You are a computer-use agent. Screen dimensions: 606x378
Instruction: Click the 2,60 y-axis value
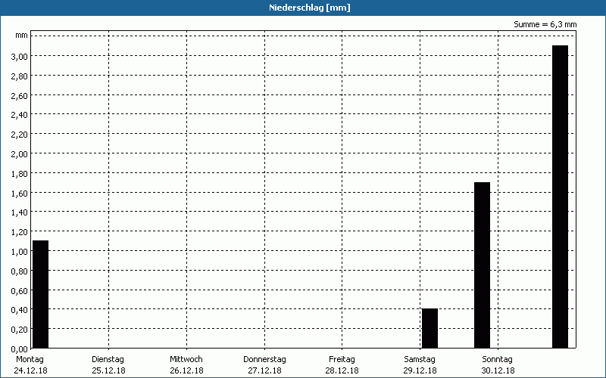pyautogui.click(x=20, y=95)
